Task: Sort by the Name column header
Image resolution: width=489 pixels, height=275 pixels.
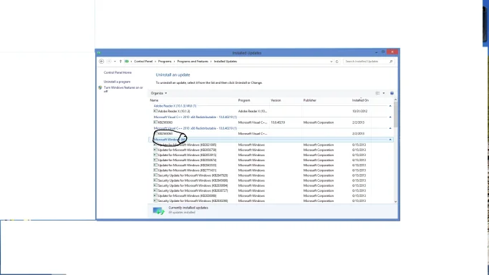Action: click(154, 100)
